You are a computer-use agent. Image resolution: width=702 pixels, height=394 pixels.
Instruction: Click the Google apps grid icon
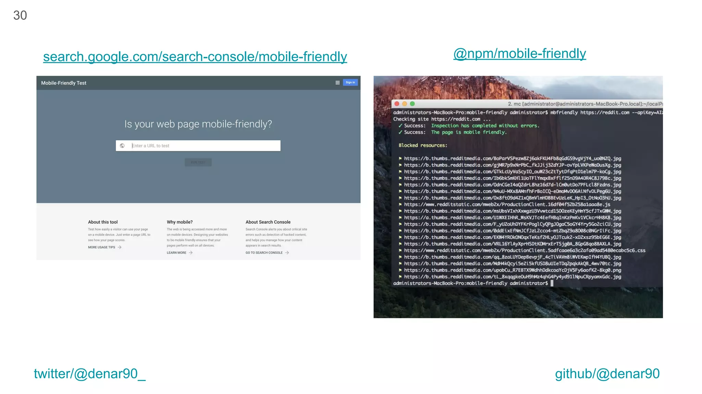point(338,83)
